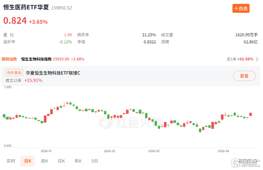The height and width of the screenshot is (170, 263).
Task: Select the index change +3.88%
Action: coord(78,59)
